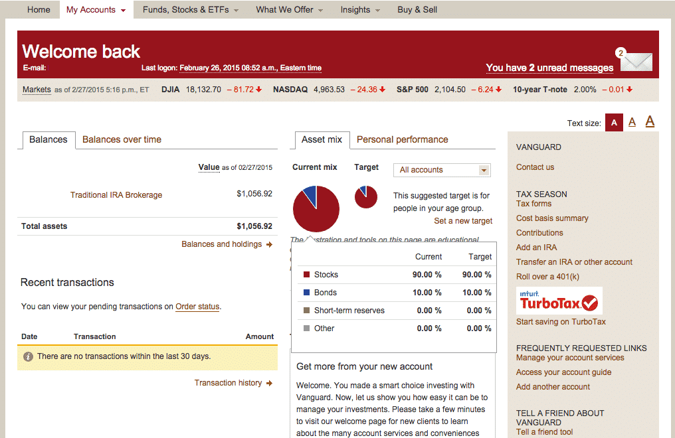Click the large Current mix pie chart

coord(316,209)
